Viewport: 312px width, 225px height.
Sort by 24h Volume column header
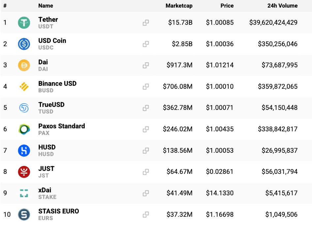[x=282, y=6]
